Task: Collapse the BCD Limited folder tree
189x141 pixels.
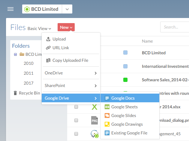Action: [15, 55]
